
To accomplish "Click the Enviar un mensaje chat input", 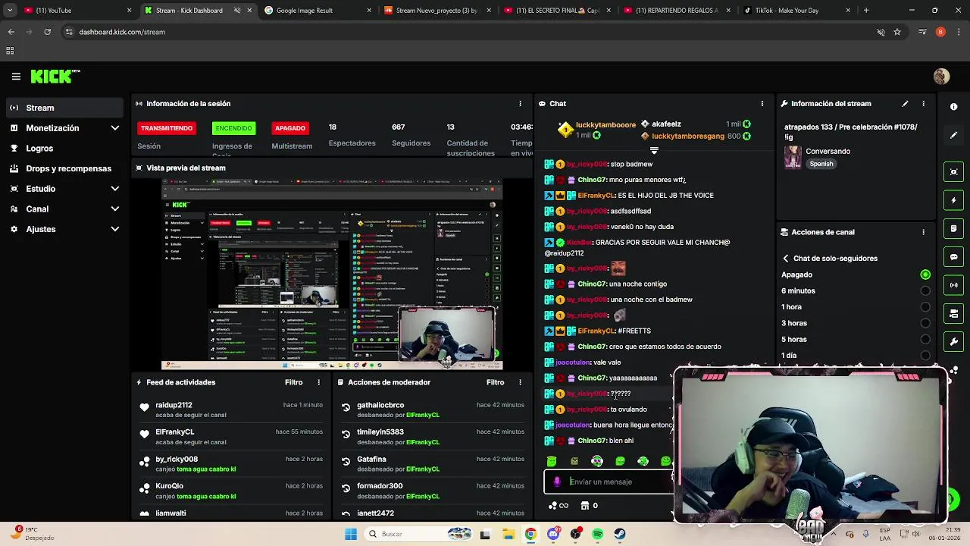I will click(609, 482).
